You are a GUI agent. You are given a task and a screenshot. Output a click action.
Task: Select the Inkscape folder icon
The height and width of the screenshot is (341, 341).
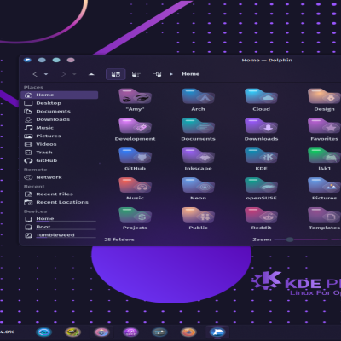198,156
